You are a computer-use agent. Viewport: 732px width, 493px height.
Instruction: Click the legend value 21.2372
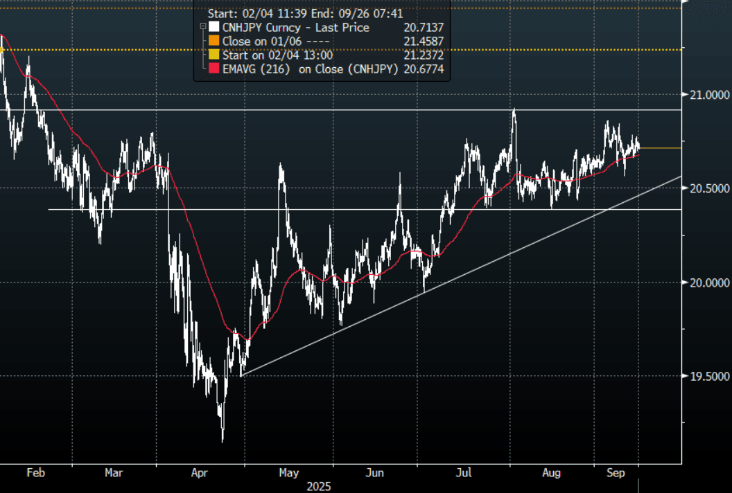tap(424, 55)
